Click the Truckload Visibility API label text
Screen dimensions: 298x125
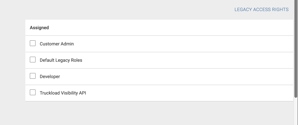[63, 93]
